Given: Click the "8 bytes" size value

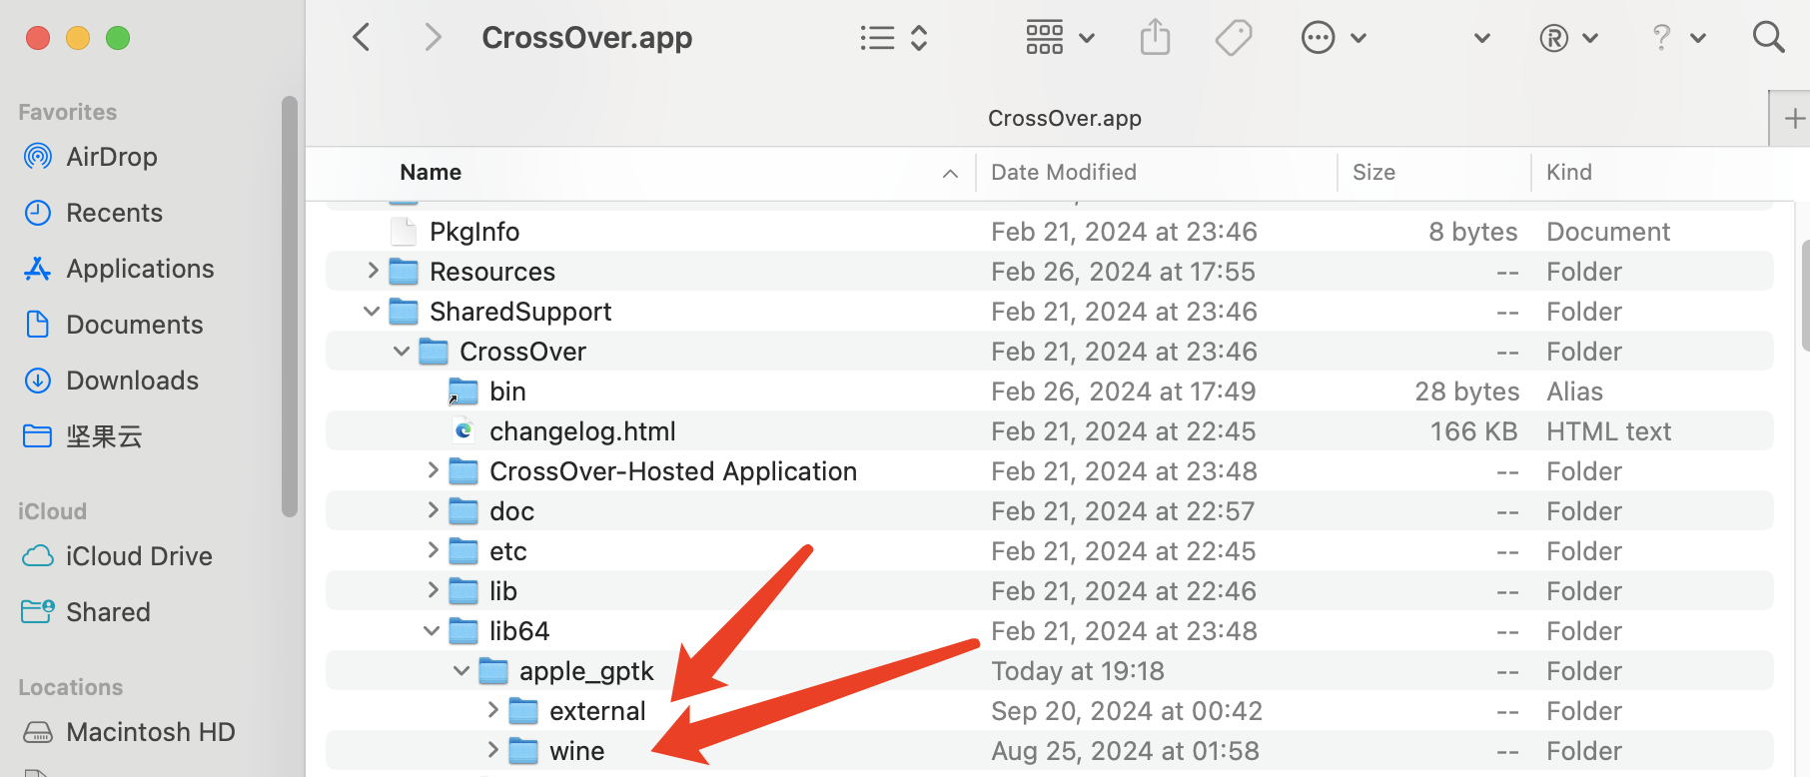Looking at the screenshot, I should 1473,232.
